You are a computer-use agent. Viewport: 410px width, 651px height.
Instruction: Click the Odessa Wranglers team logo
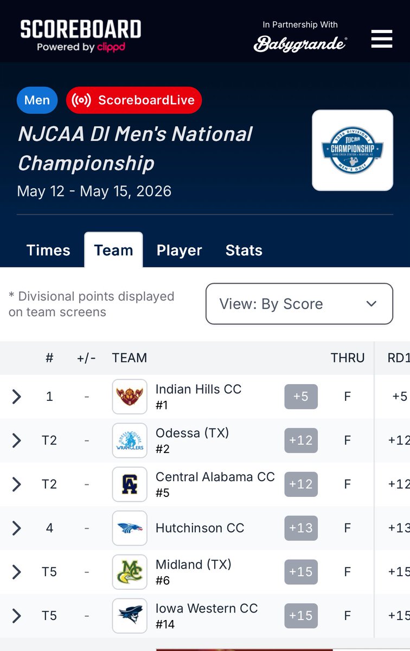point(130,441)
